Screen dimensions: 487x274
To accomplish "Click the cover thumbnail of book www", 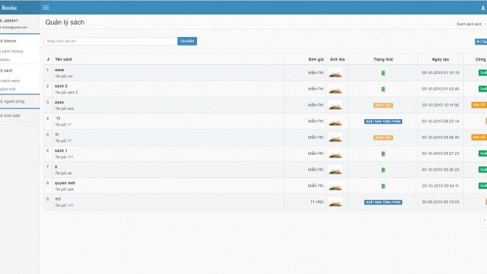I will tap(335, 73).
